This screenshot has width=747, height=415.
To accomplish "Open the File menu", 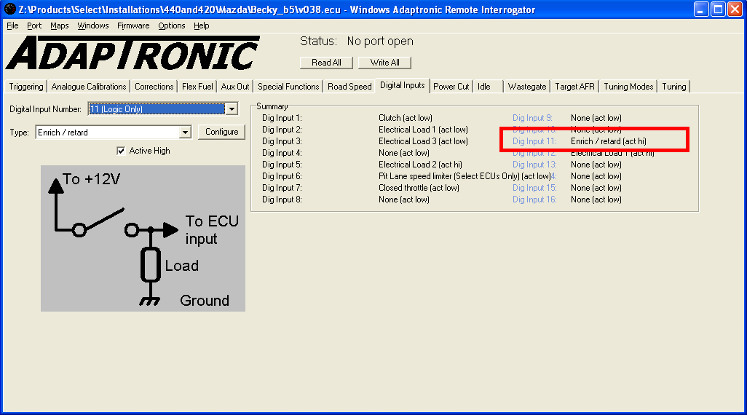I will click(x=12, y=25).
